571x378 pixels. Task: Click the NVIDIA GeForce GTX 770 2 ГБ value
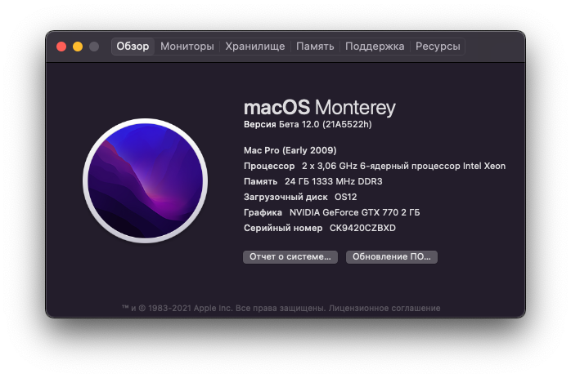[x=355, y=212]
